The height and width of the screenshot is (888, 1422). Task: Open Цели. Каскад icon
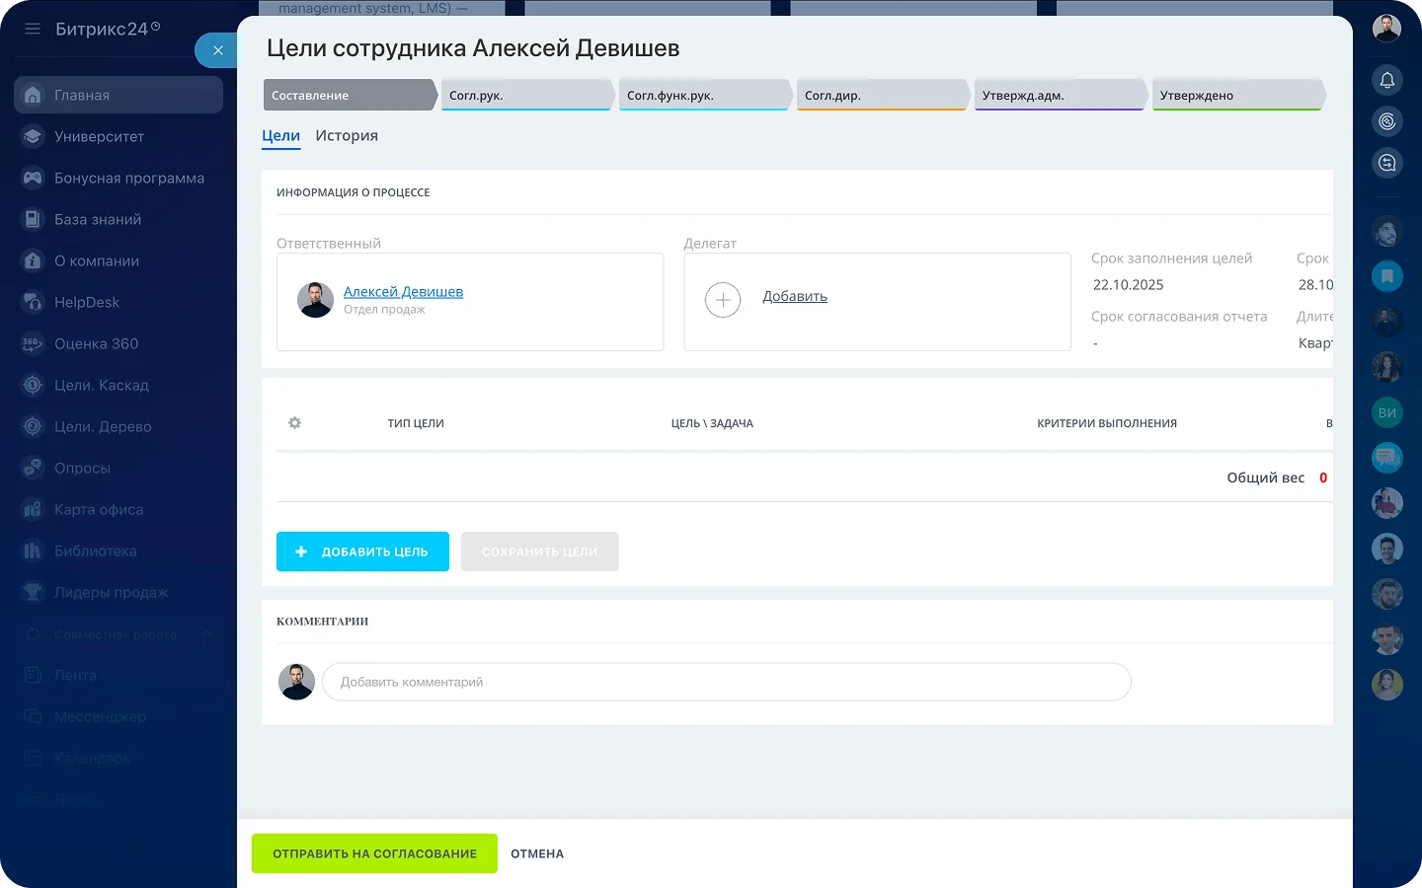pyautogui.click(x=33, y=385)
